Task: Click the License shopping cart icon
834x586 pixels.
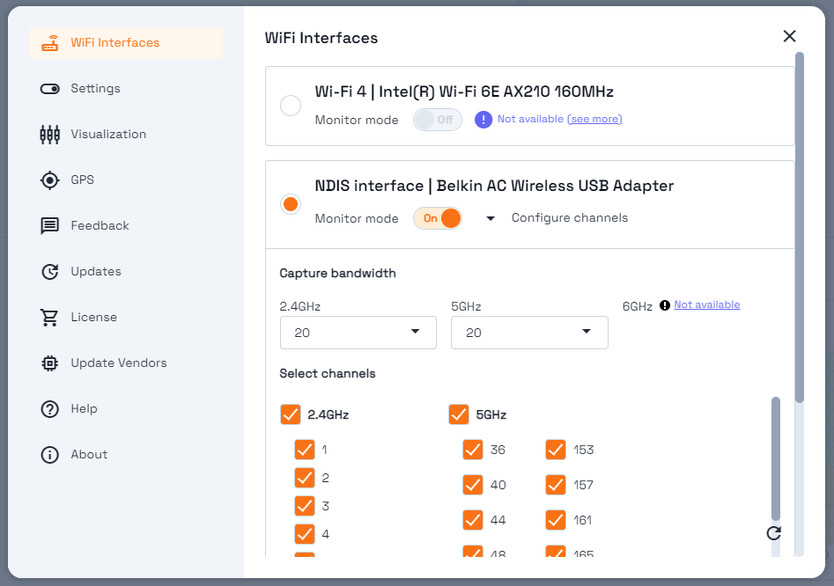Action: (50, 317)
